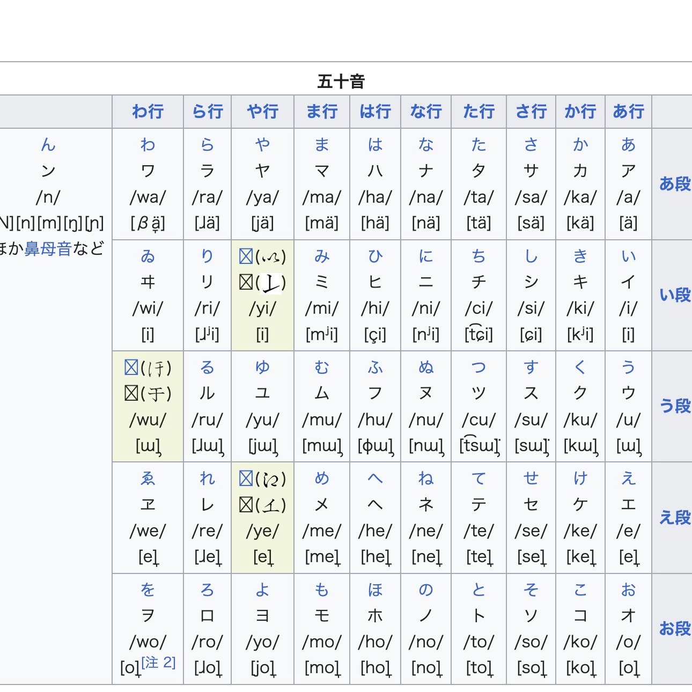Open the か行 column header link
Screen dimensions: 692x692
[580, 112]
